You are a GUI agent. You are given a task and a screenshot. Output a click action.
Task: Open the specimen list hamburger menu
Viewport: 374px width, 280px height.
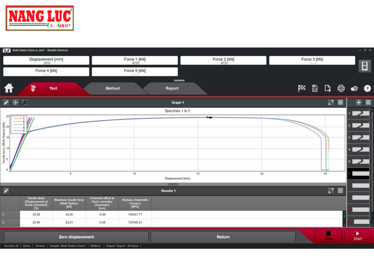[368, 102]
